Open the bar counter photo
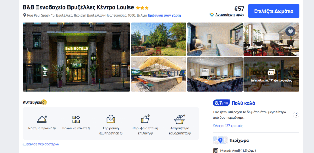314x153 pixels. pos(159,74)
